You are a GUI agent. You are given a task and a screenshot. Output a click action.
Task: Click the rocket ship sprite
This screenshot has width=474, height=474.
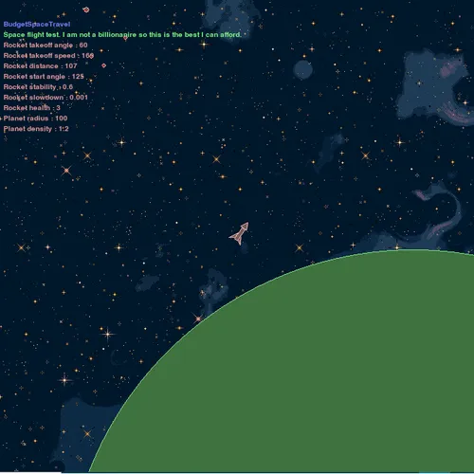239,233
